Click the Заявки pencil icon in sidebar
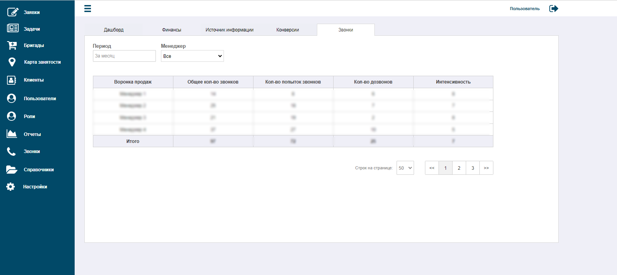This screenshot has height=275, width=617. point(12,12)
